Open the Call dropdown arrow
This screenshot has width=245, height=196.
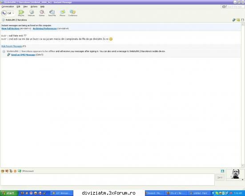13,13
